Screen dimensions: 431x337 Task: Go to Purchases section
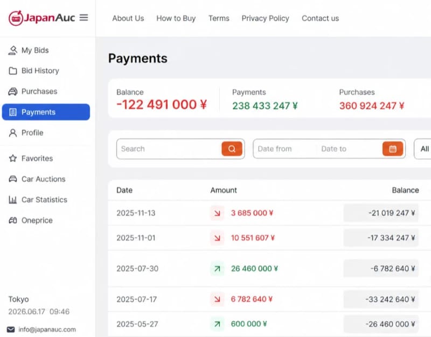46,92
